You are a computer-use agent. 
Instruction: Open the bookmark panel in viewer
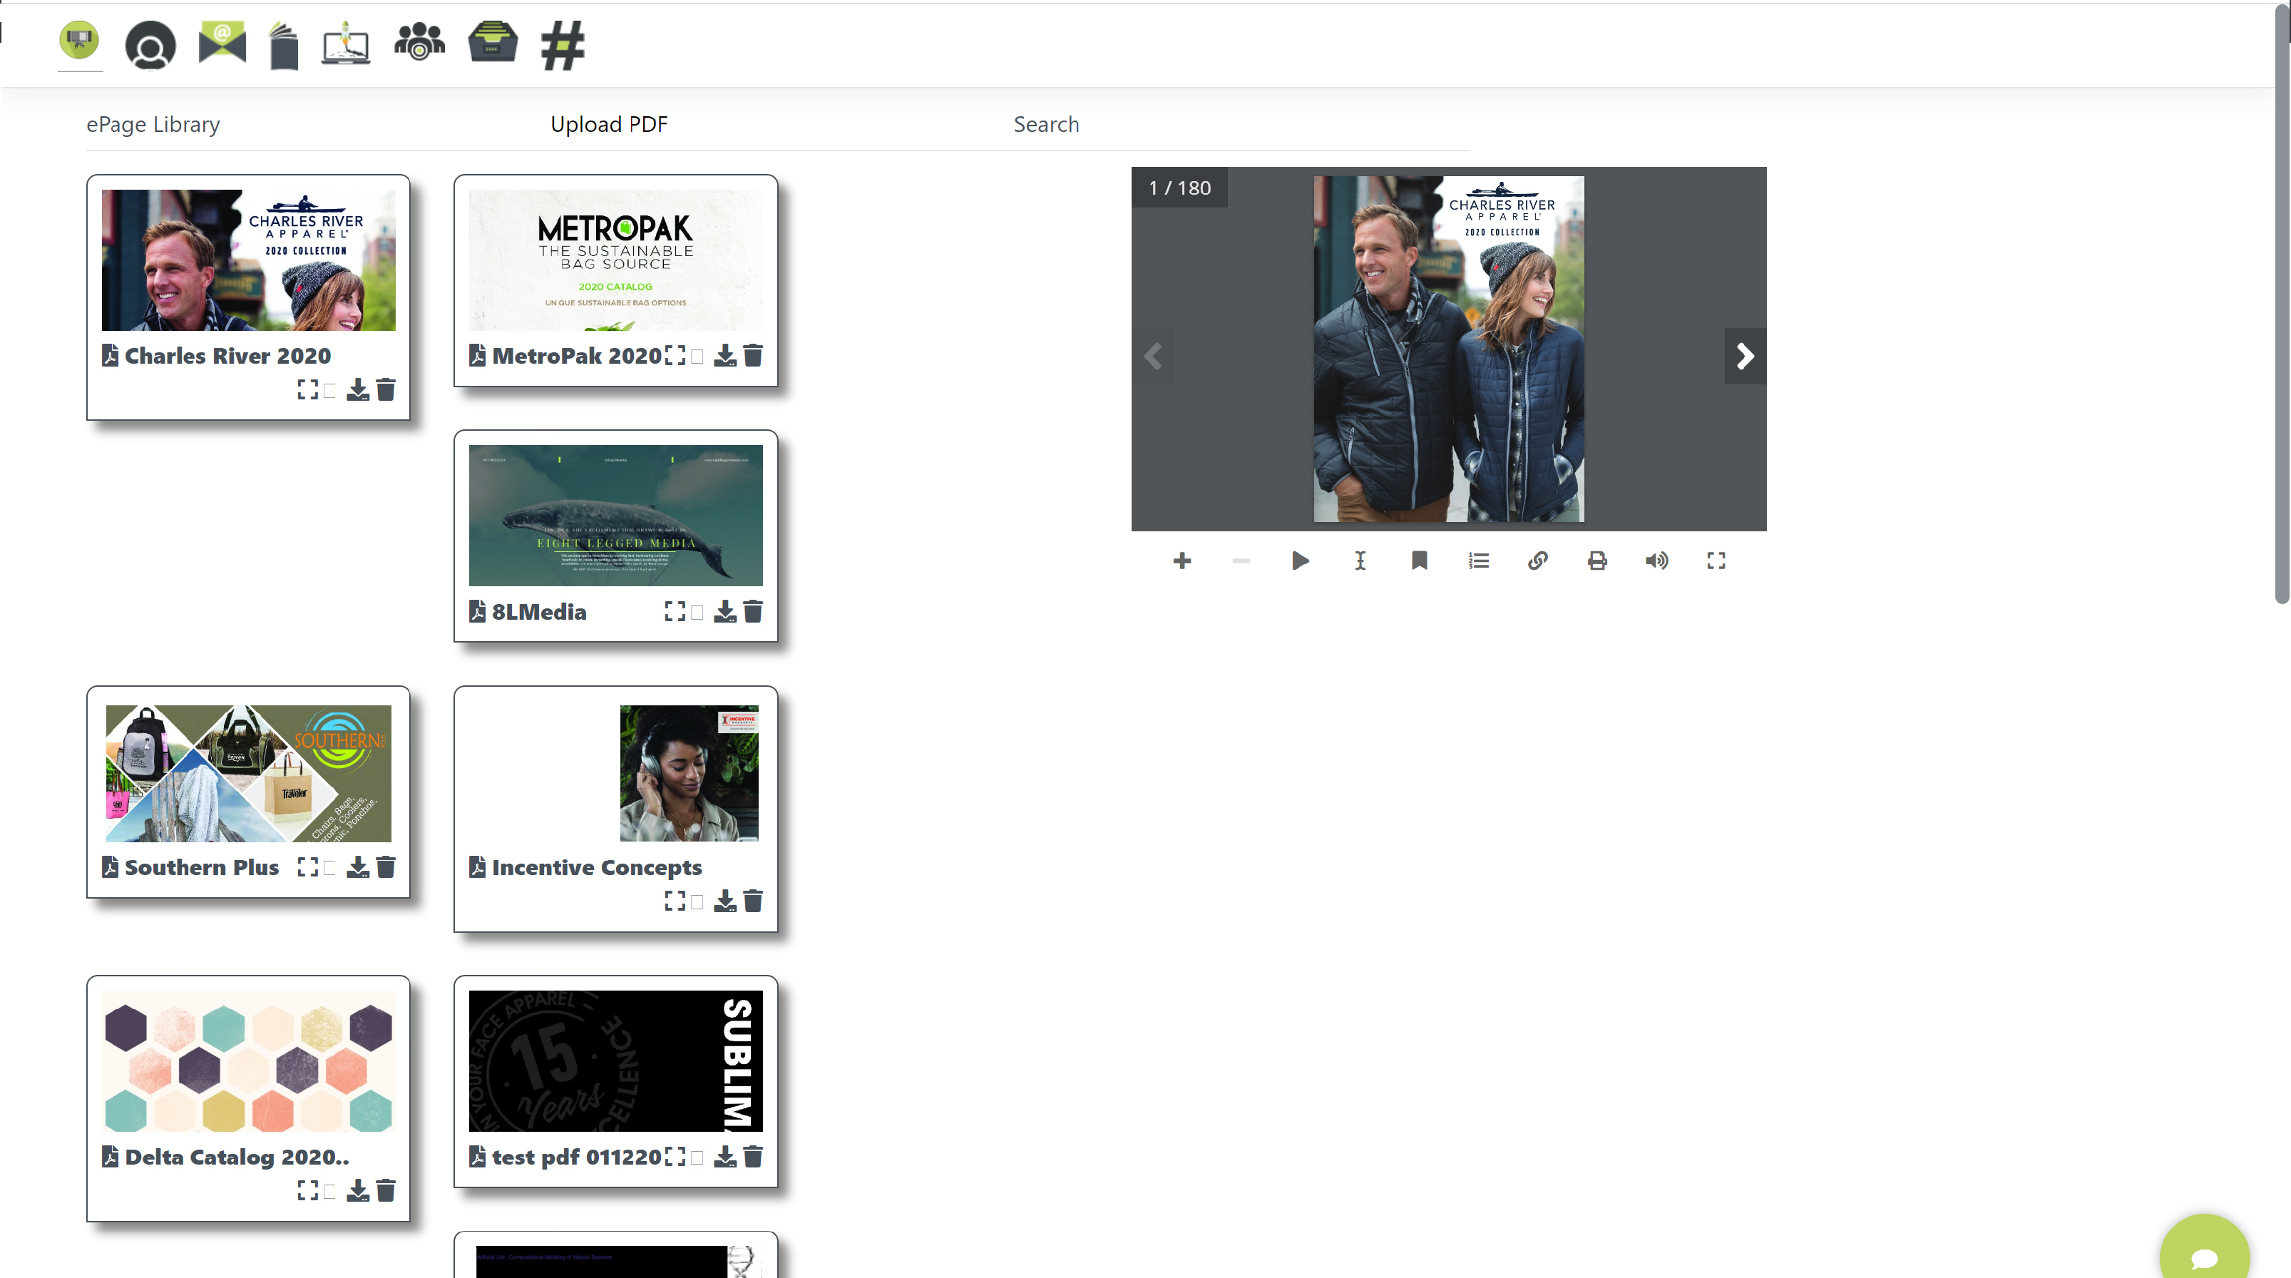point(1420,561)
